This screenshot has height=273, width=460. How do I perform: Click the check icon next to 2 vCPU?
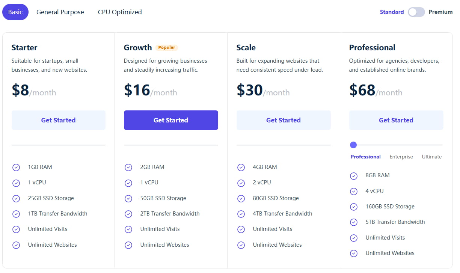click(241, 183)
